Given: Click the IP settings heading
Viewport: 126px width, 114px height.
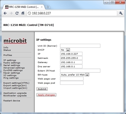Looking at the screenshot, I should [44, 40].
